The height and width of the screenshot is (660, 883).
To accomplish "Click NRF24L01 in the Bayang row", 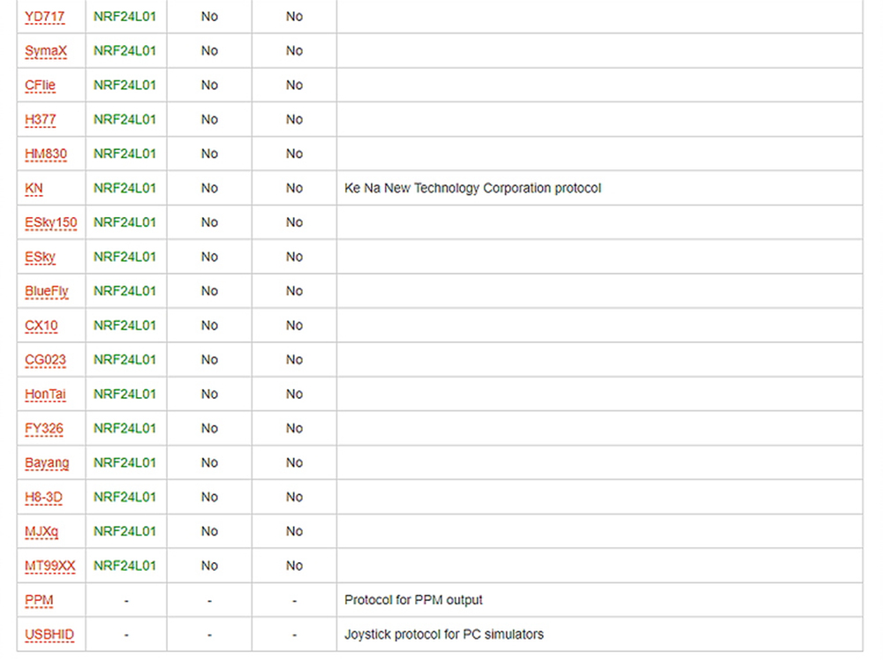I will click(x=125, y=463).
